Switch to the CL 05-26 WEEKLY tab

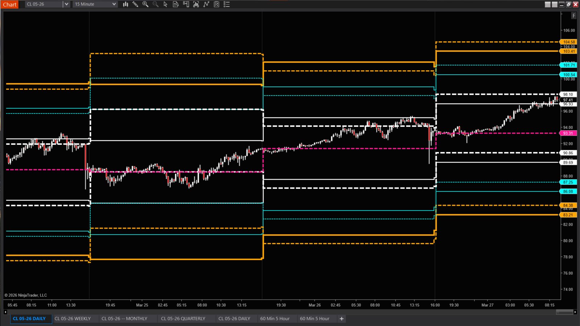click(72, 319)
